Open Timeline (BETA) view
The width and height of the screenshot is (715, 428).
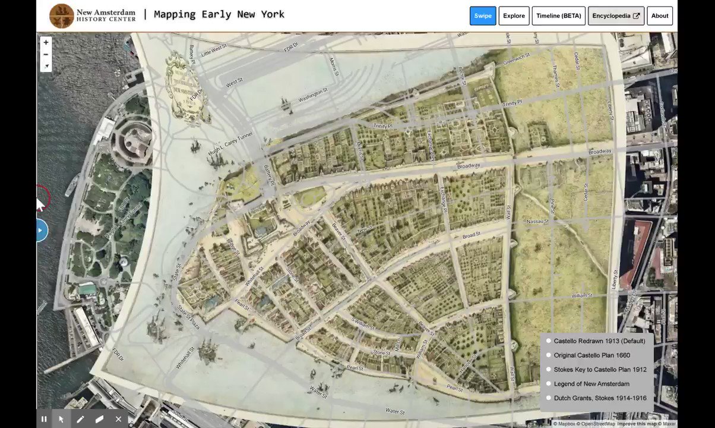click(x=559, y=16)
